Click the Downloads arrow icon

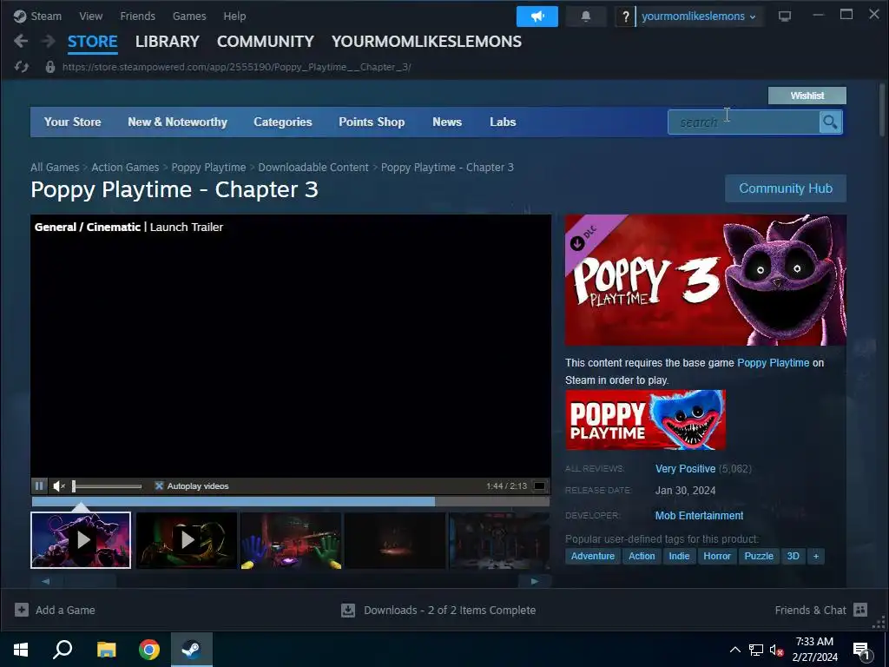[x=348, y=610]
